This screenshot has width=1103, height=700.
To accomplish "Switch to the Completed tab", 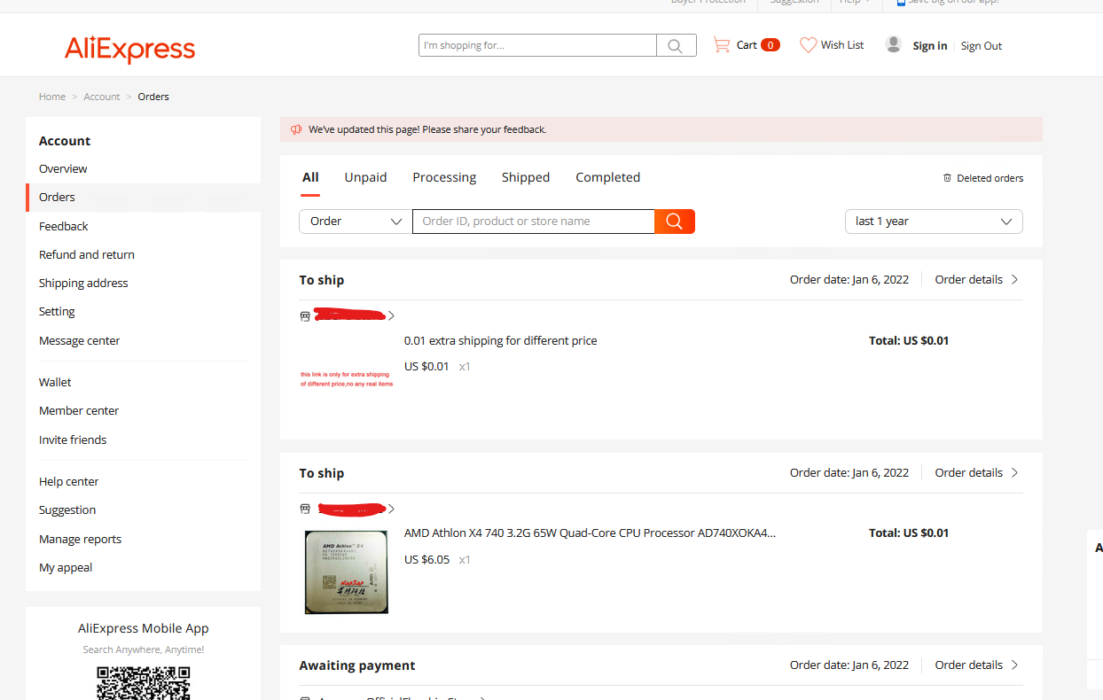I will pyautogui.click(x=607, y=177).
